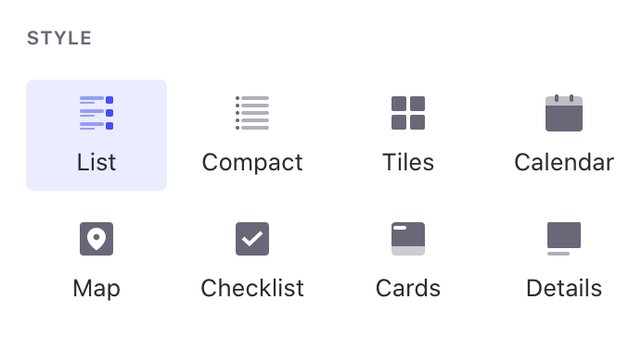Click the "Map" text label
Screen dimensions: 642x337
96,289
